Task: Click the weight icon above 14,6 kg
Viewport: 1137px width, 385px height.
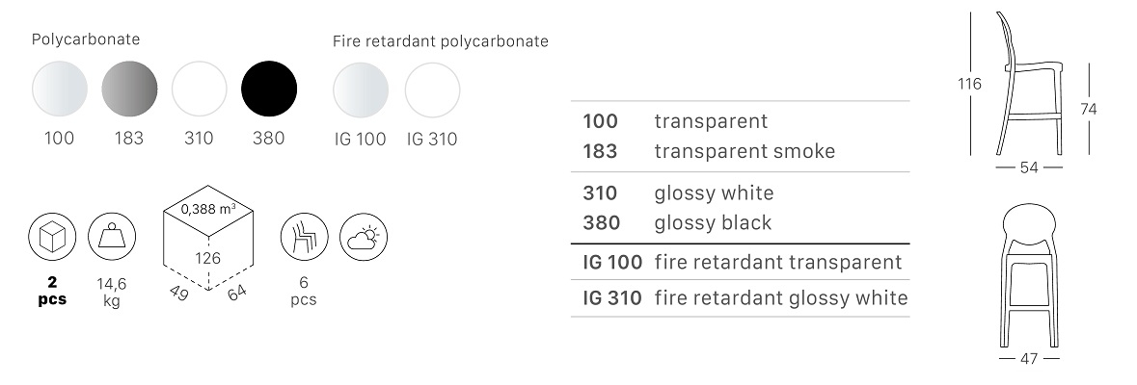Action: [112, 237]
